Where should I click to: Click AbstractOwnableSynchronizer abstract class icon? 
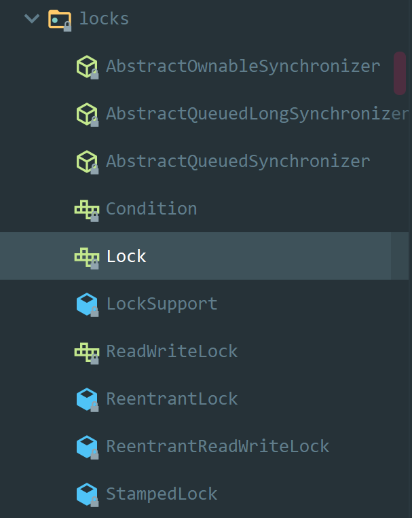click(88, 67)
